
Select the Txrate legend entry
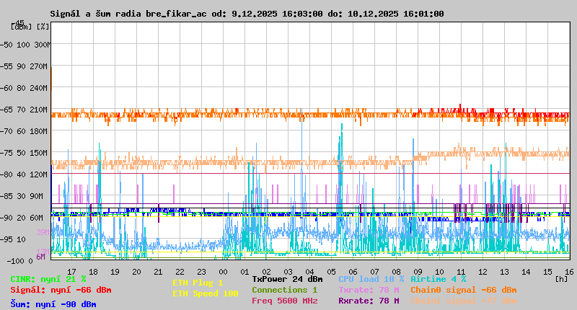tap(369, 290)
